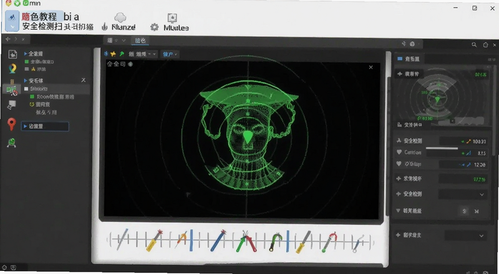
Task: Select the red hook wrench tool
Action: coord(329,242)
